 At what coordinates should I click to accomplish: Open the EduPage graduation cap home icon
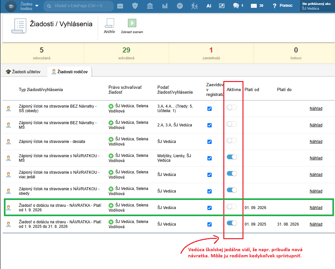pos(11,6)
